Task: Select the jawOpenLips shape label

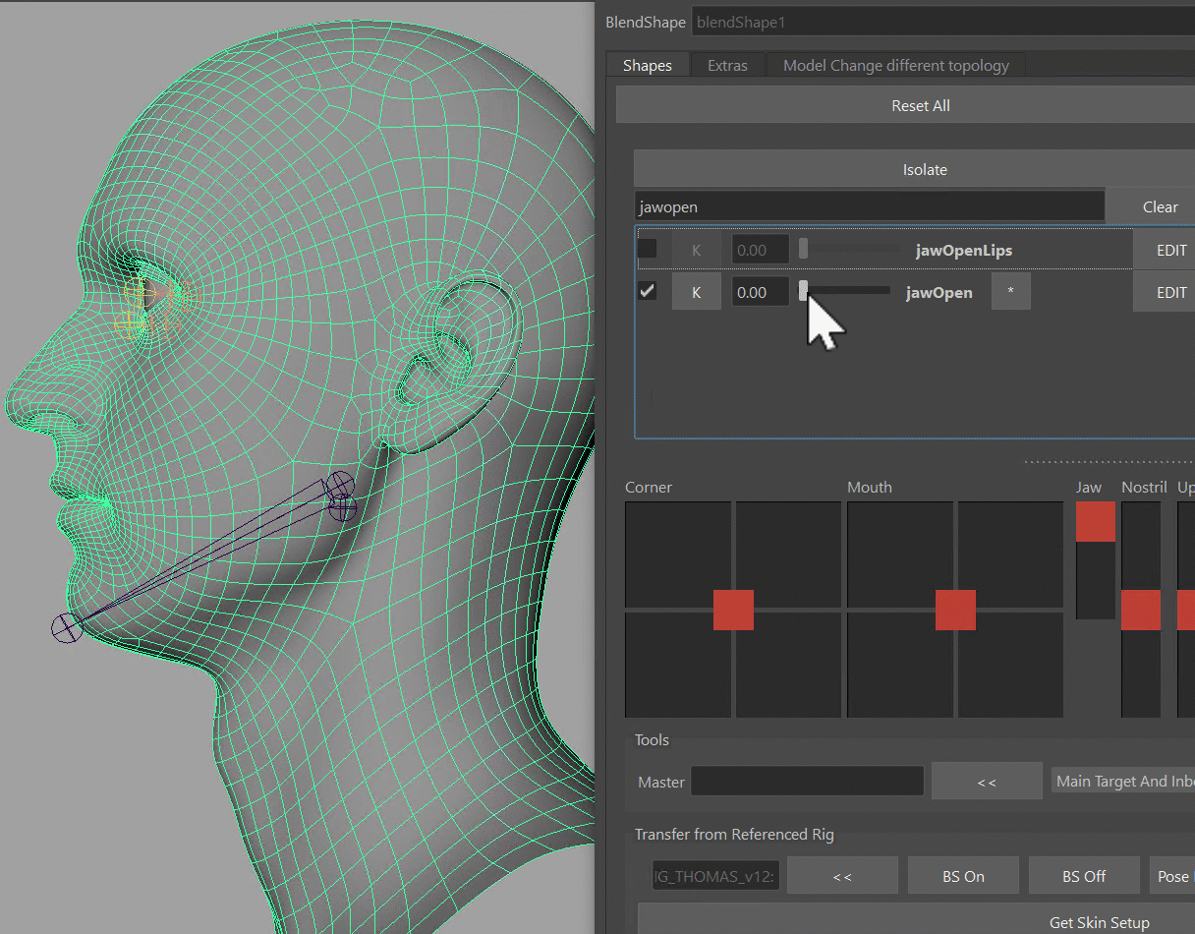Action: click(x=964, y=250)
